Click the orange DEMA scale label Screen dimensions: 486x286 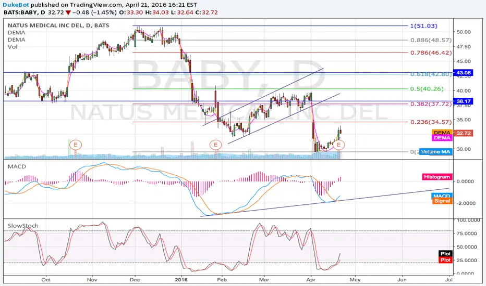pyautogui.click(x=442, y=133)
